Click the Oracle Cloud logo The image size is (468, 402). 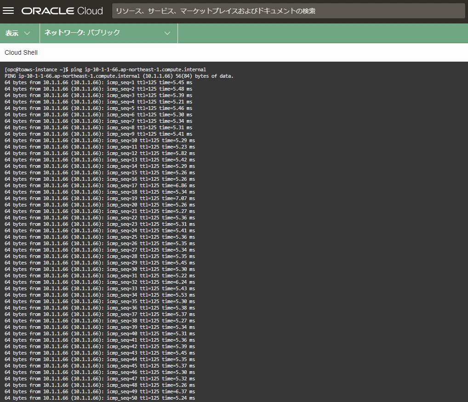62,11
